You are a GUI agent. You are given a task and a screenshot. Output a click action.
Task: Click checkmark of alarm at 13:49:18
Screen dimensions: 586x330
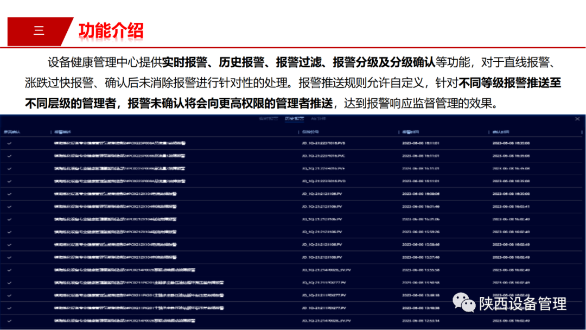pyautogui.click(x=9, y=296)
